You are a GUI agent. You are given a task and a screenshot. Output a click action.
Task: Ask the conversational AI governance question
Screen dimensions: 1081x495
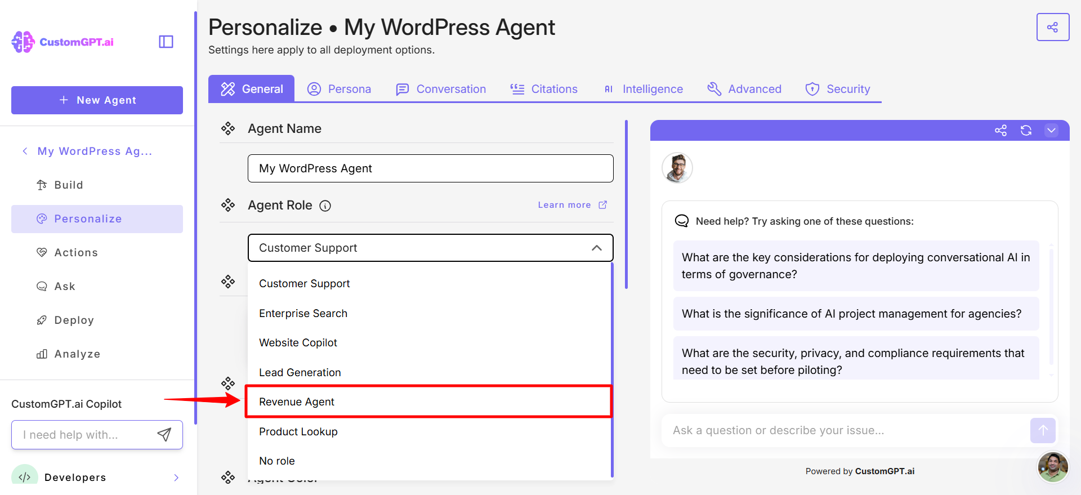pos(856,266)
